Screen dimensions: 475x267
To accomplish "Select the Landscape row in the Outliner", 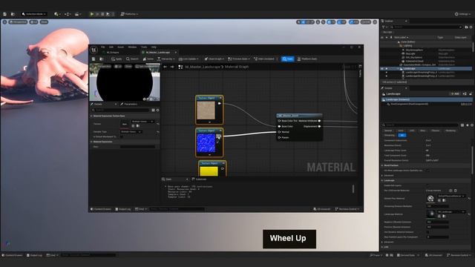I will 425,69.
